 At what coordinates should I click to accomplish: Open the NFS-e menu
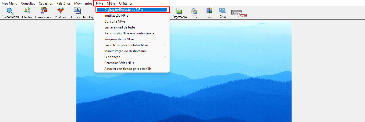(111, 3)
